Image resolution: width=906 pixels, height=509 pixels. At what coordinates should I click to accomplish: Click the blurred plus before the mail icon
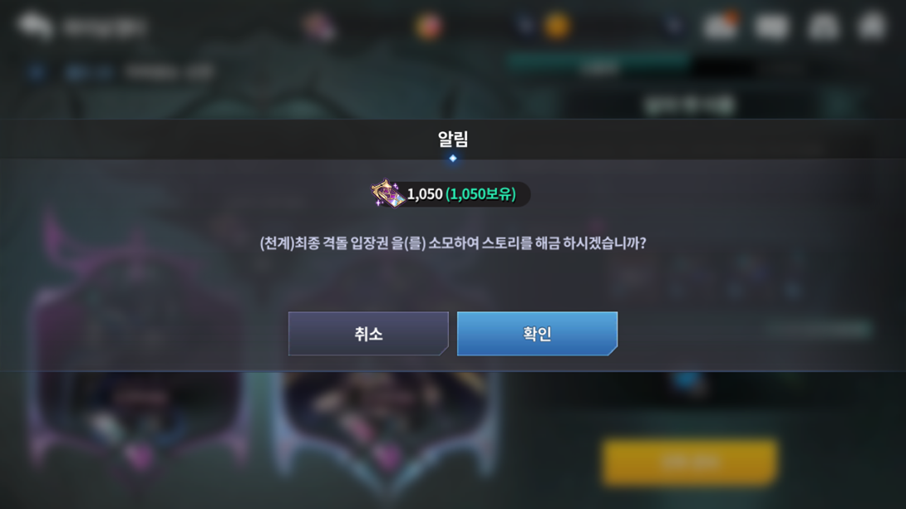pyautogui.click(x=672, y=26)
